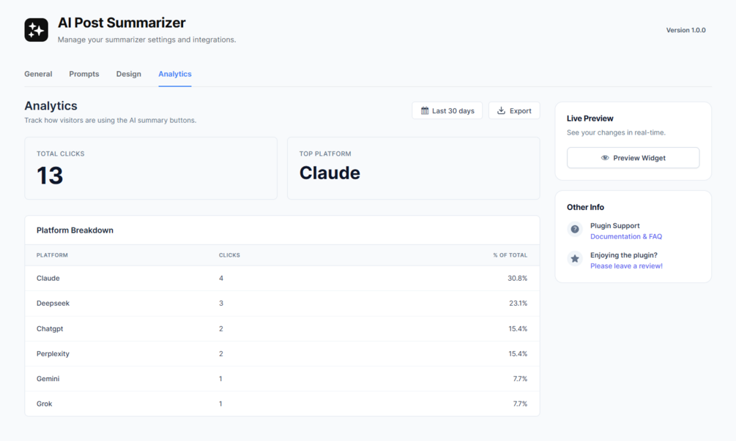
Task: Select the Analytics tab
Action: pos(174,74)
